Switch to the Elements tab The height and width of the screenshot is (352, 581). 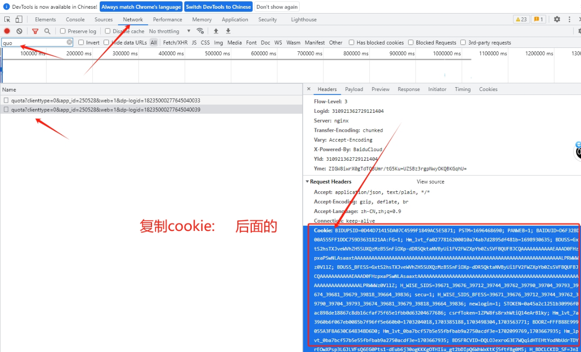click(46, 19)
